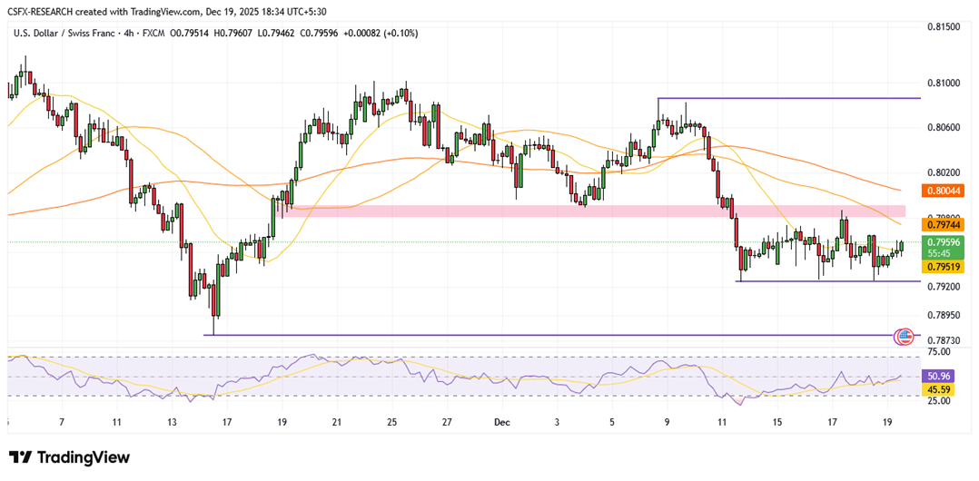This screenshot has width=979, height=481.
Task: Select the lowest purple support line near 0.7873
Action: tap(545, 335)
